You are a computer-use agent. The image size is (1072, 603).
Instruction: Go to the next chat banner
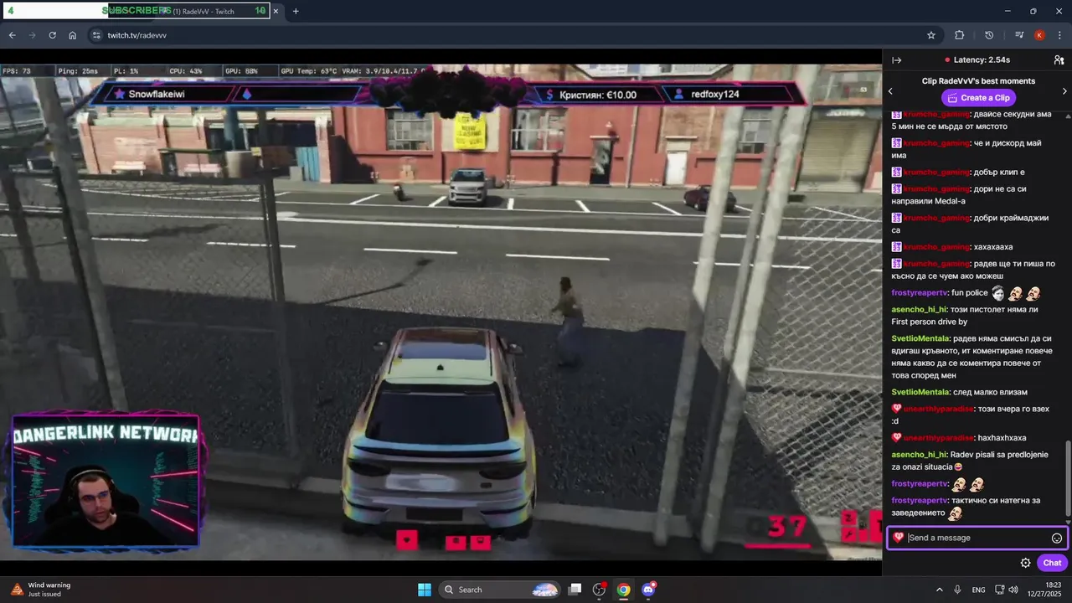pyautogui.click(x=1064, y=90)
